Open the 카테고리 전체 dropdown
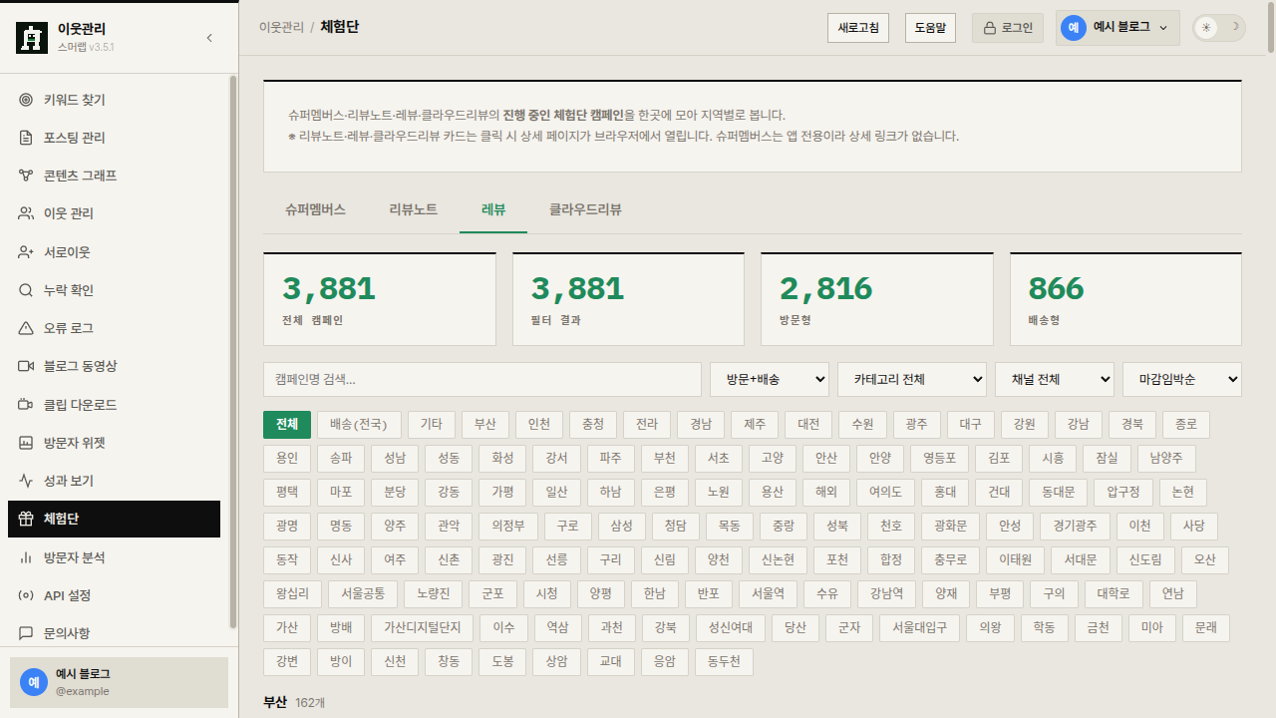1276x718 pixels. point(912,379)
